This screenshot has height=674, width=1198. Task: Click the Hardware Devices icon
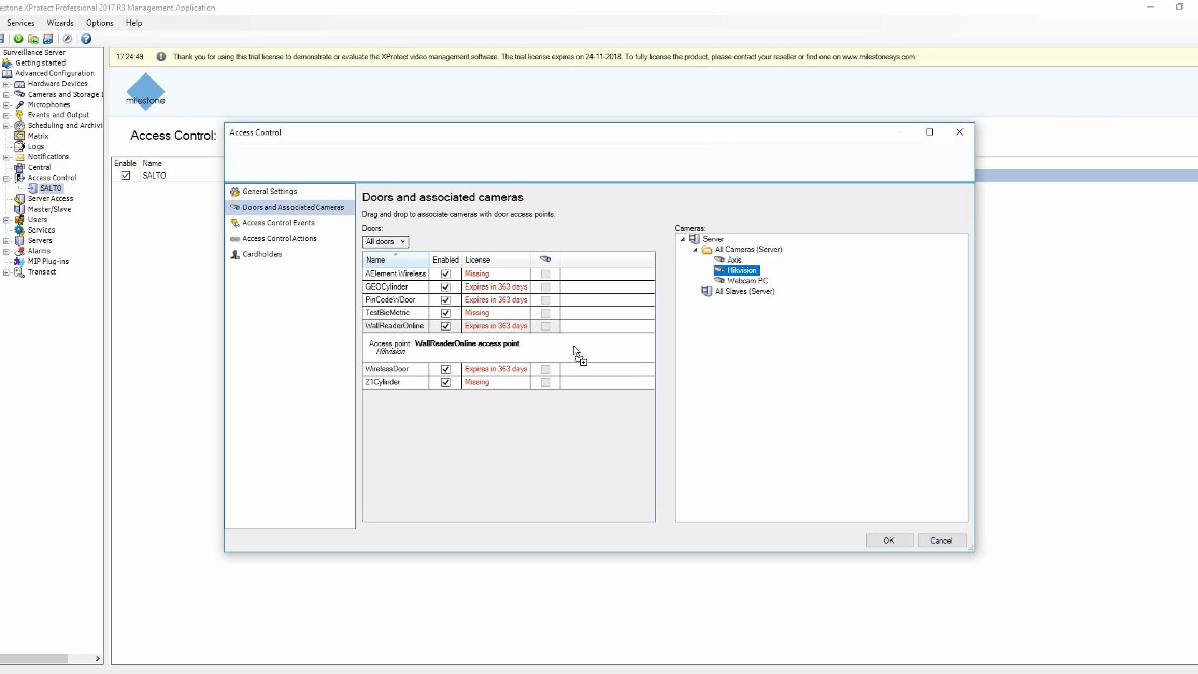click(20, 84)
